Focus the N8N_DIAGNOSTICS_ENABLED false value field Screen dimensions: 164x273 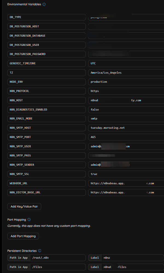126,109
